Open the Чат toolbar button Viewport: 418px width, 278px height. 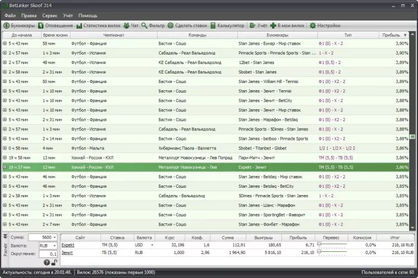tap(131, 26)
